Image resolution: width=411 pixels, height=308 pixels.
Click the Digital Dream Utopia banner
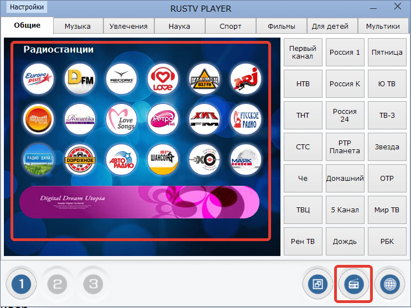pos(139,202)
